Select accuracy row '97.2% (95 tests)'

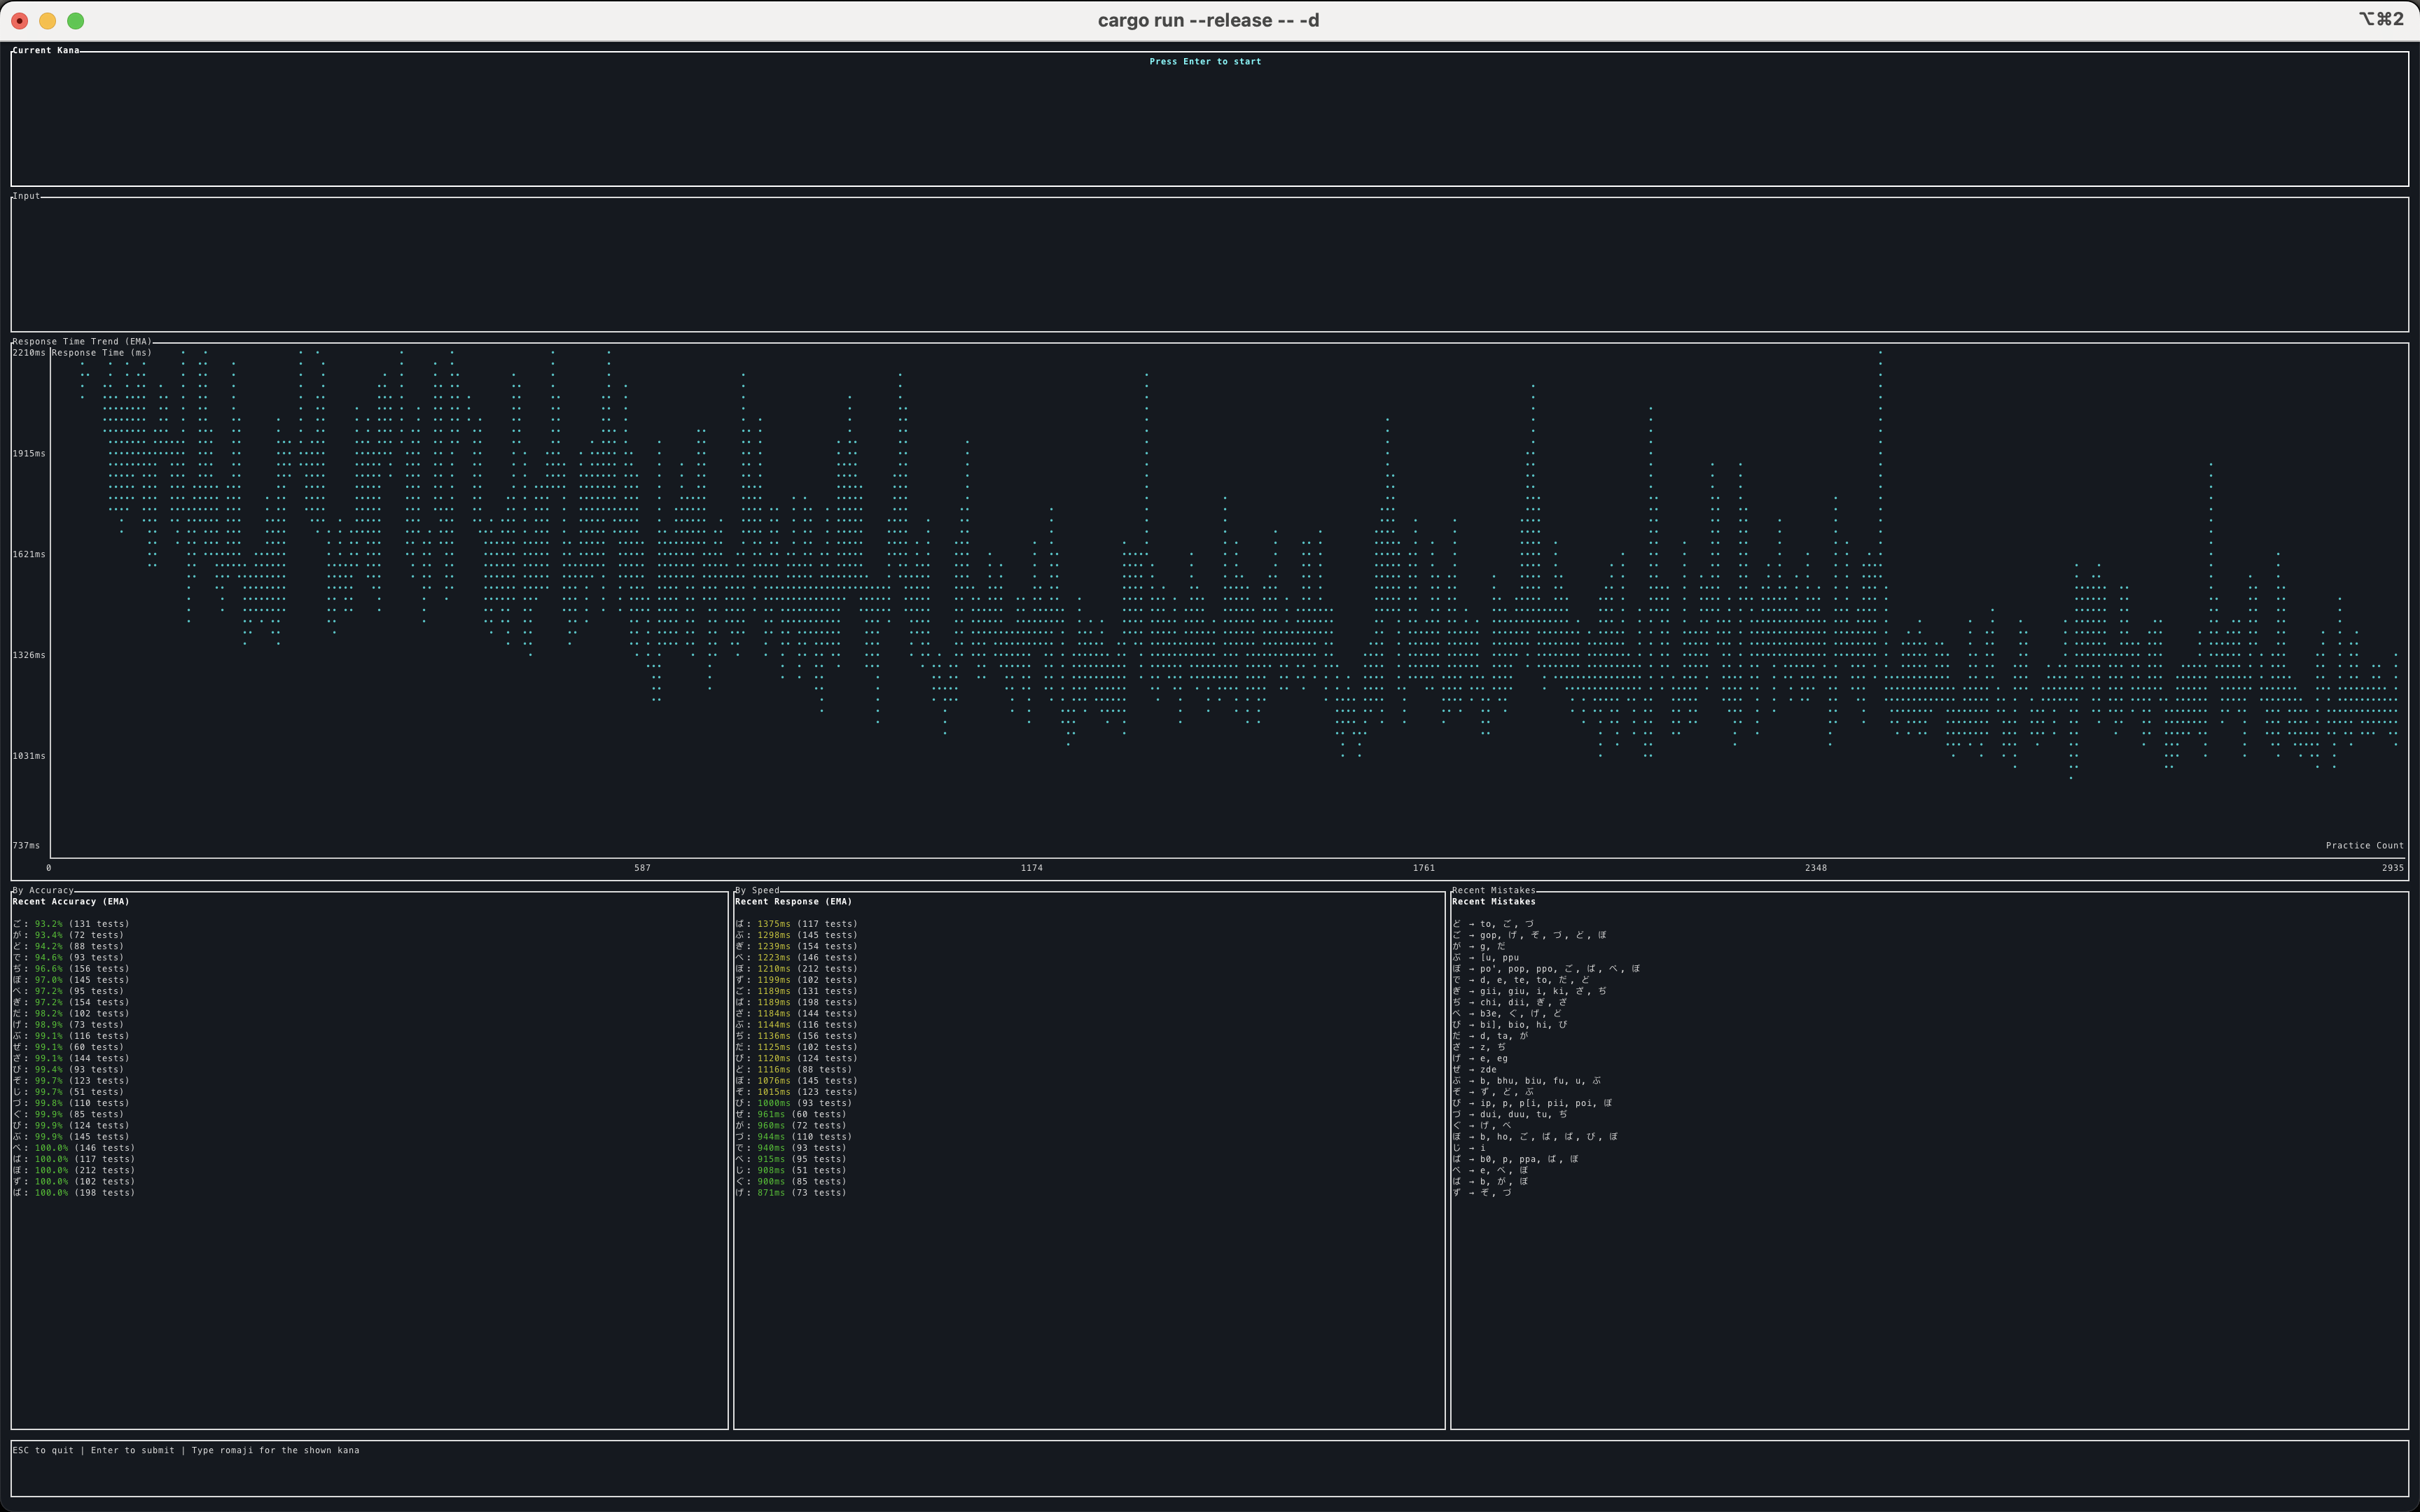click(x=68, y=991)
